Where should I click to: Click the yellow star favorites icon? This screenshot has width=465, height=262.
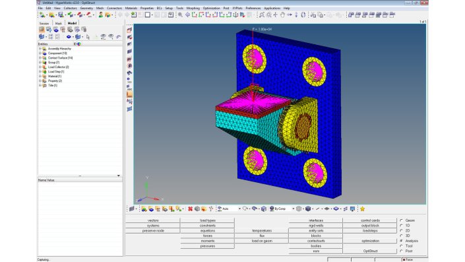(x=362, y=209)
